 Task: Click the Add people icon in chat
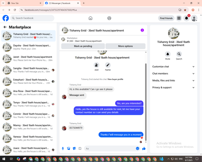tap(97, 65)
